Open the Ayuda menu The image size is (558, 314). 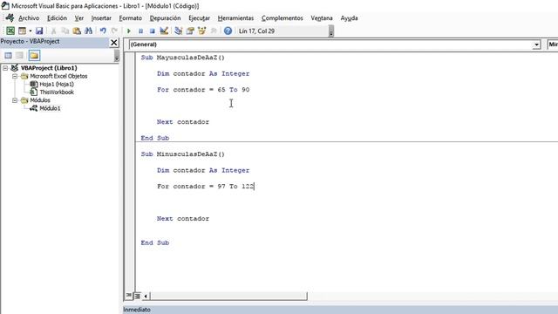349,18
